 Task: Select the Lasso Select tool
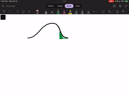(x=23, y=11)
